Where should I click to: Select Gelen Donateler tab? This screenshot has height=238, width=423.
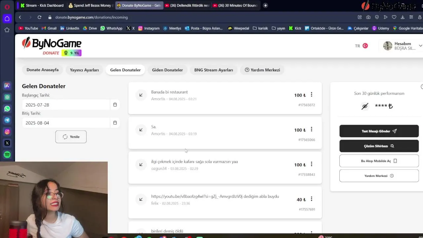pos(125,70)
